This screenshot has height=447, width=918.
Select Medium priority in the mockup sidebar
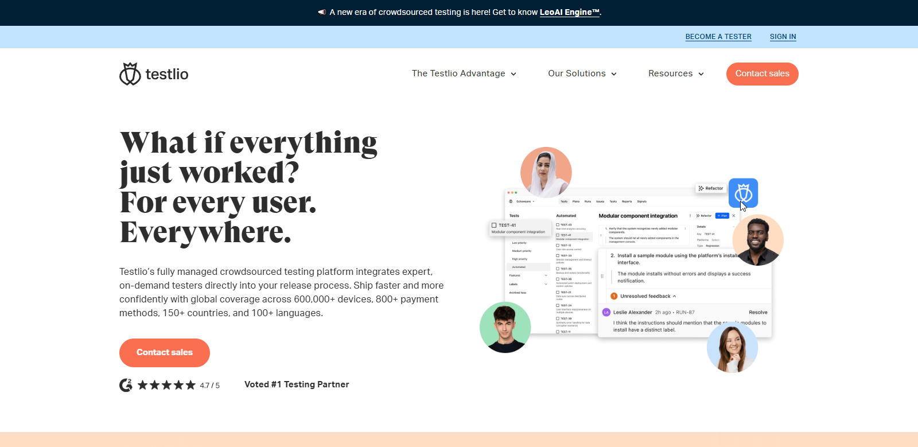click(522, 251)
